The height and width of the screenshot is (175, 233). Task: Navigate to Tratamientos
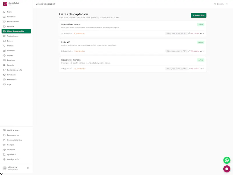tap(16, 36)
